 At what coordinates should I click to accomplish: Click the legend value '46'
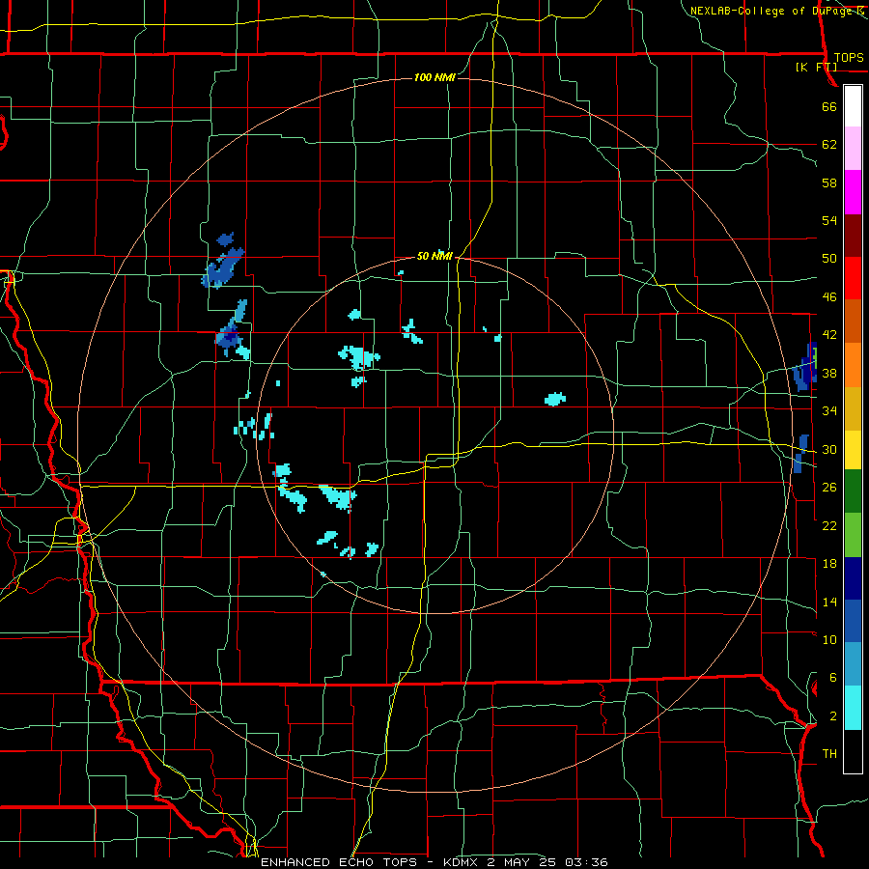[829, 297]
